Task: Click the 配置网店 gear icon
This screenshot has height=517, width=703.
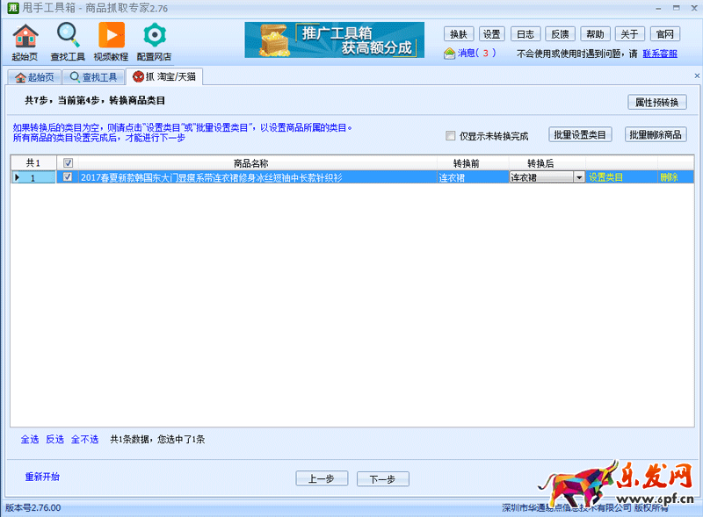Action: click(x=155, y=36)
